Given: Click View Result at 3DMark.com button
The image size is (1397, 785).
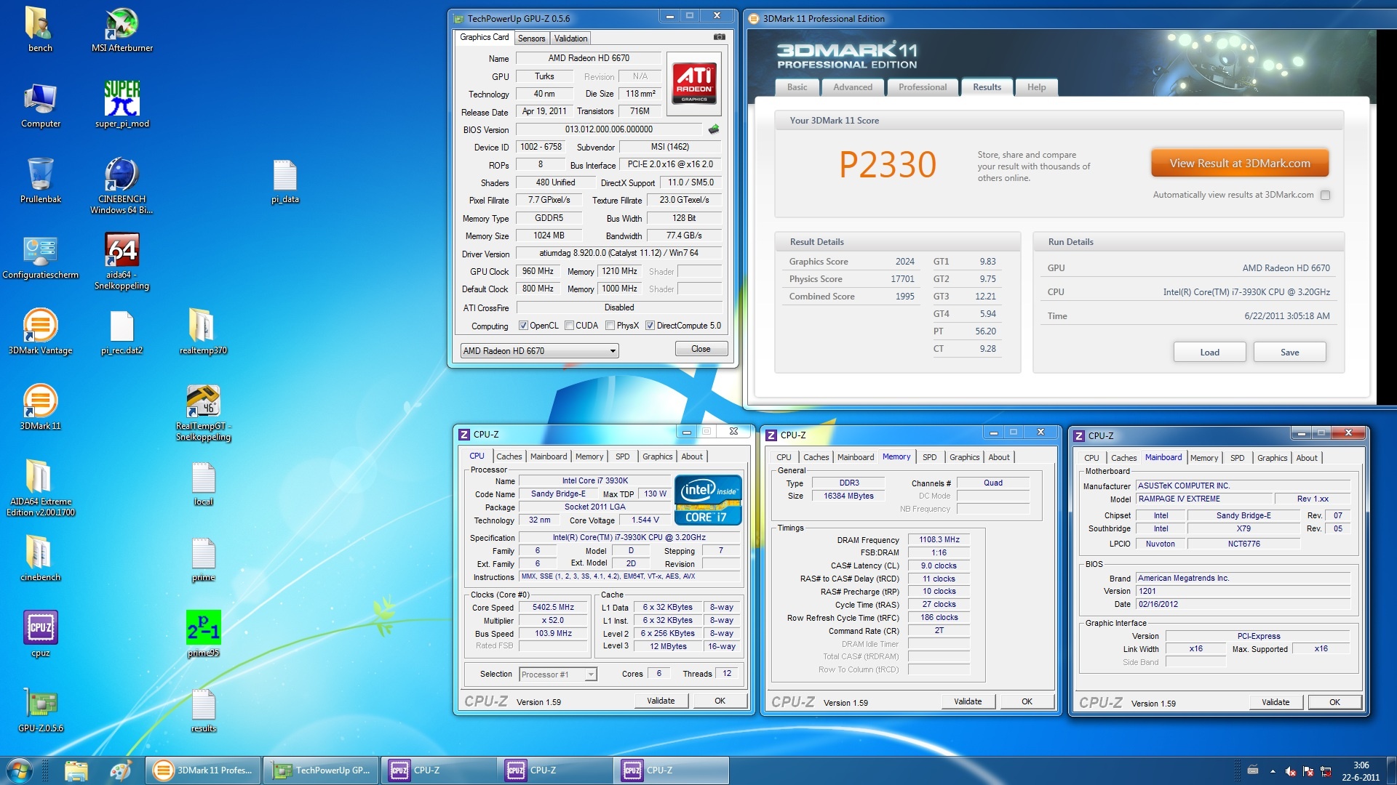Looking at the screenshot, I should 1240,164.
